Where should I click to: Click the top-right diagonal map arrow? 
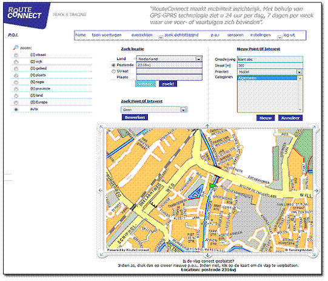click(314, 127)
